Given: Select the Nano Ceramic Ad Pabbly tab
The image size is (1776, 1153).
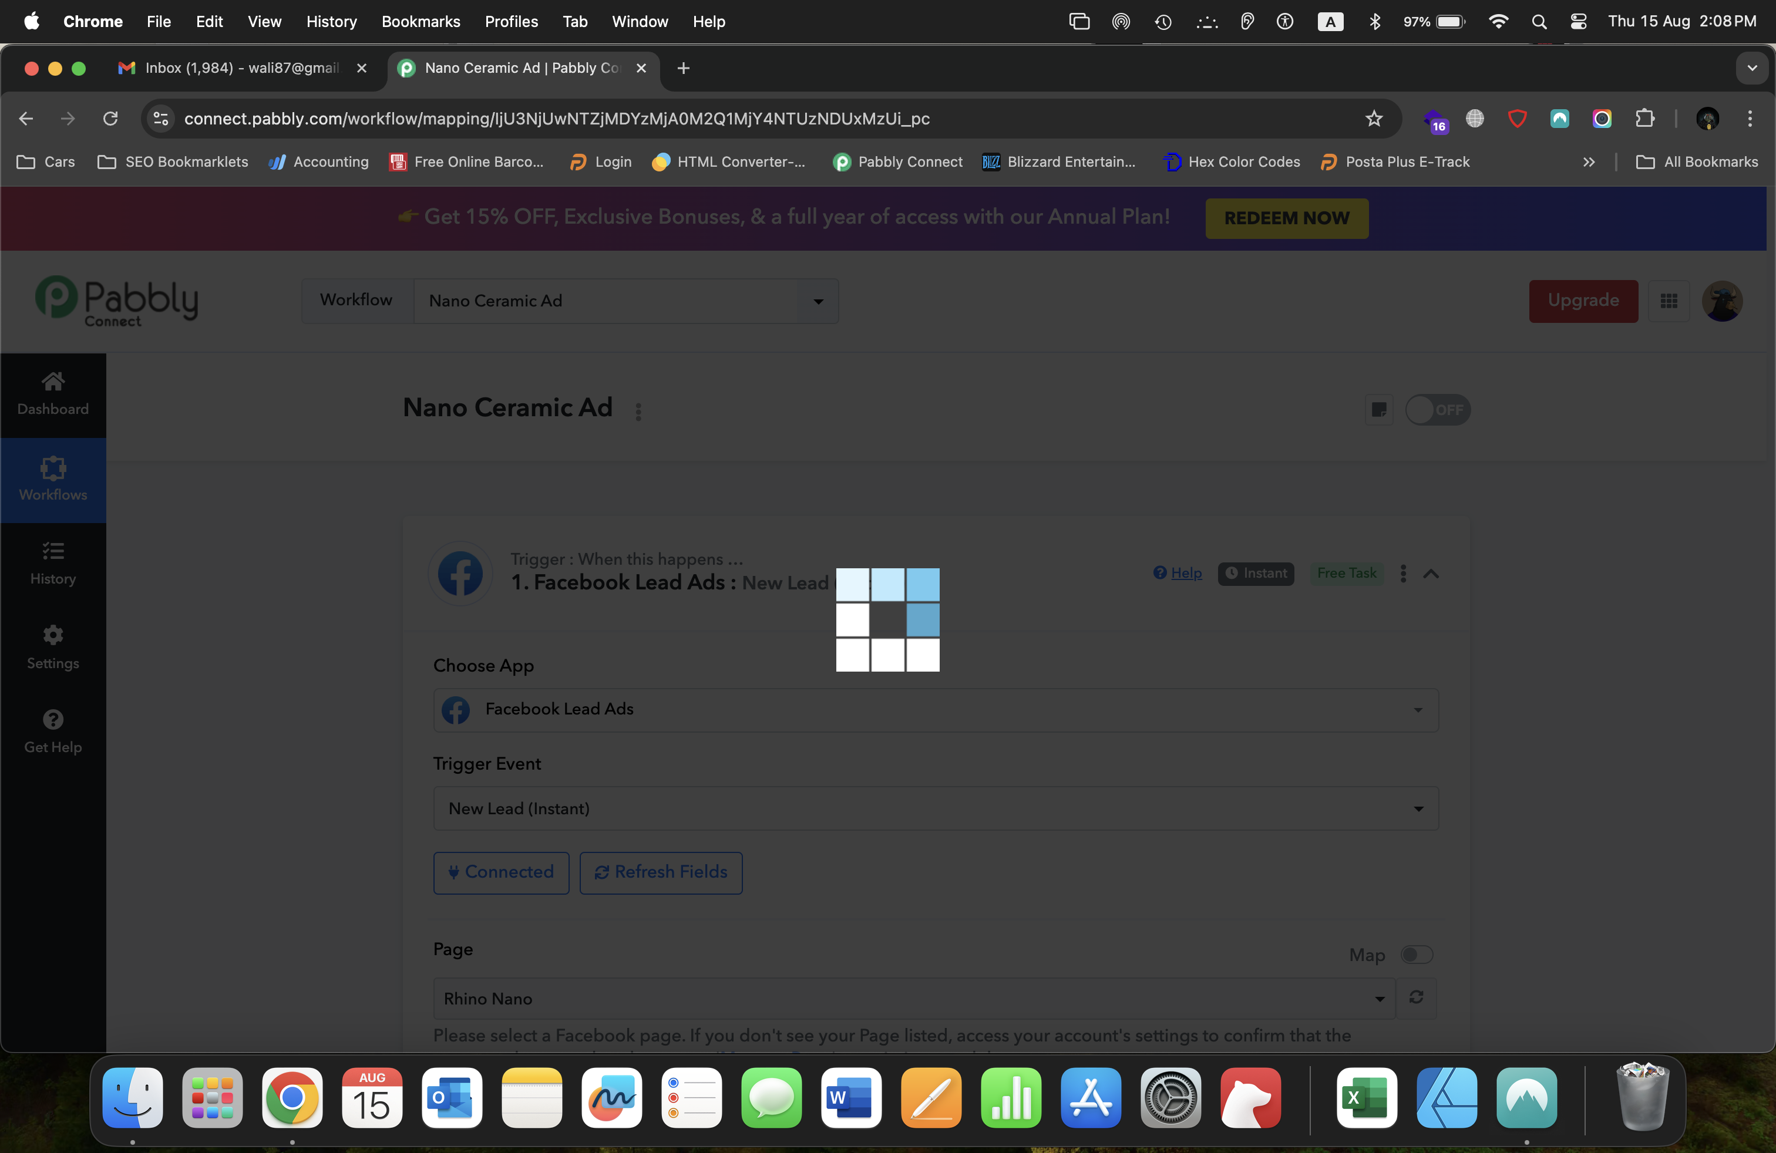Looking at the screenshot, I should (x=522, y=68).
